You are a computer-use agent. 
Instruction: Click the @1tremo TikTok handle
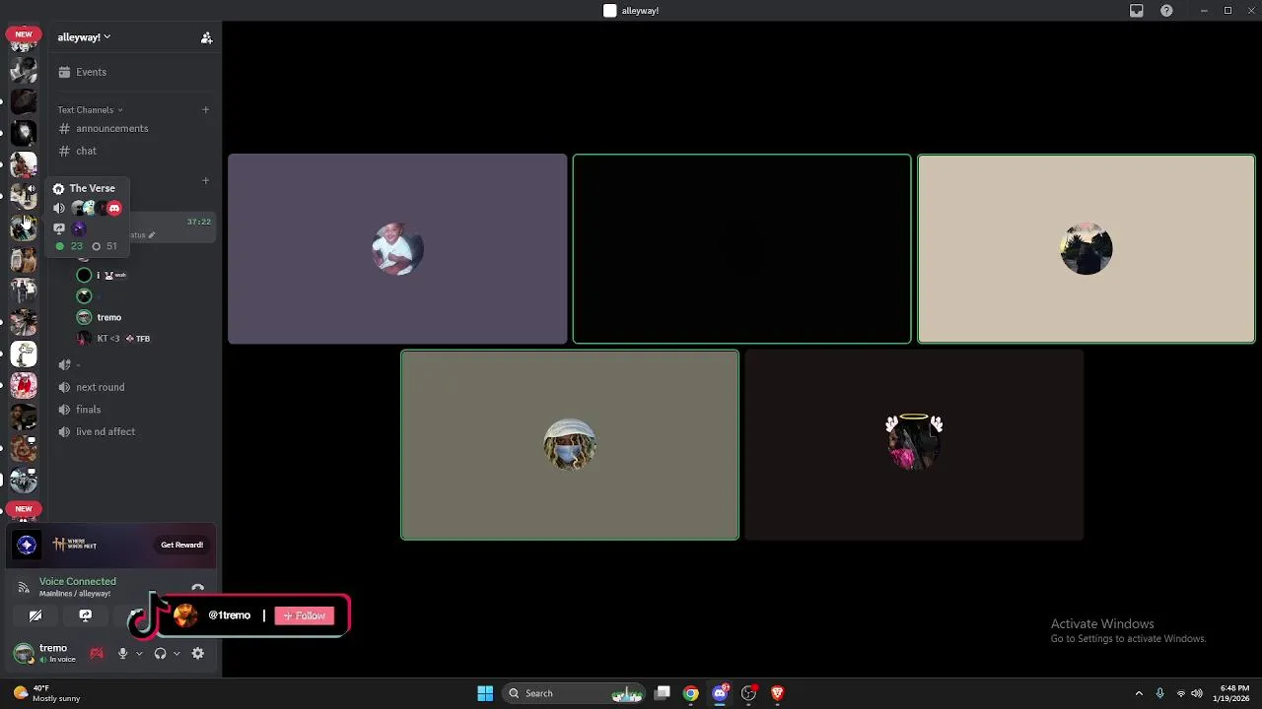tap(230, 615)
